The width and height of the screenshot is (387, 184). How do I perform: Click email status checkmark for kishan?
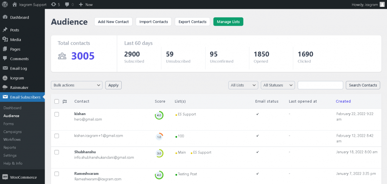pos(257,114)
